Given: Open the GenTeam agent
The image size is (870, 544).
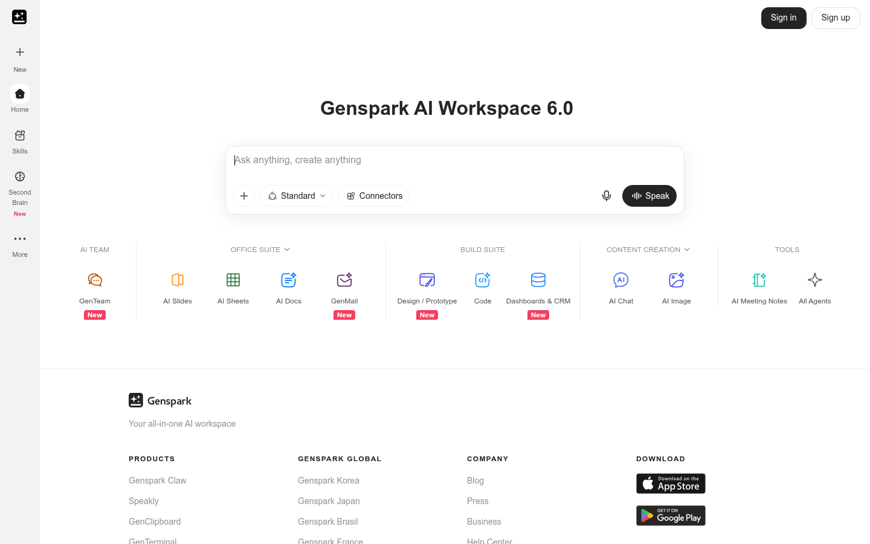Looking at the screenshot, I should click(x=95, y=294).
